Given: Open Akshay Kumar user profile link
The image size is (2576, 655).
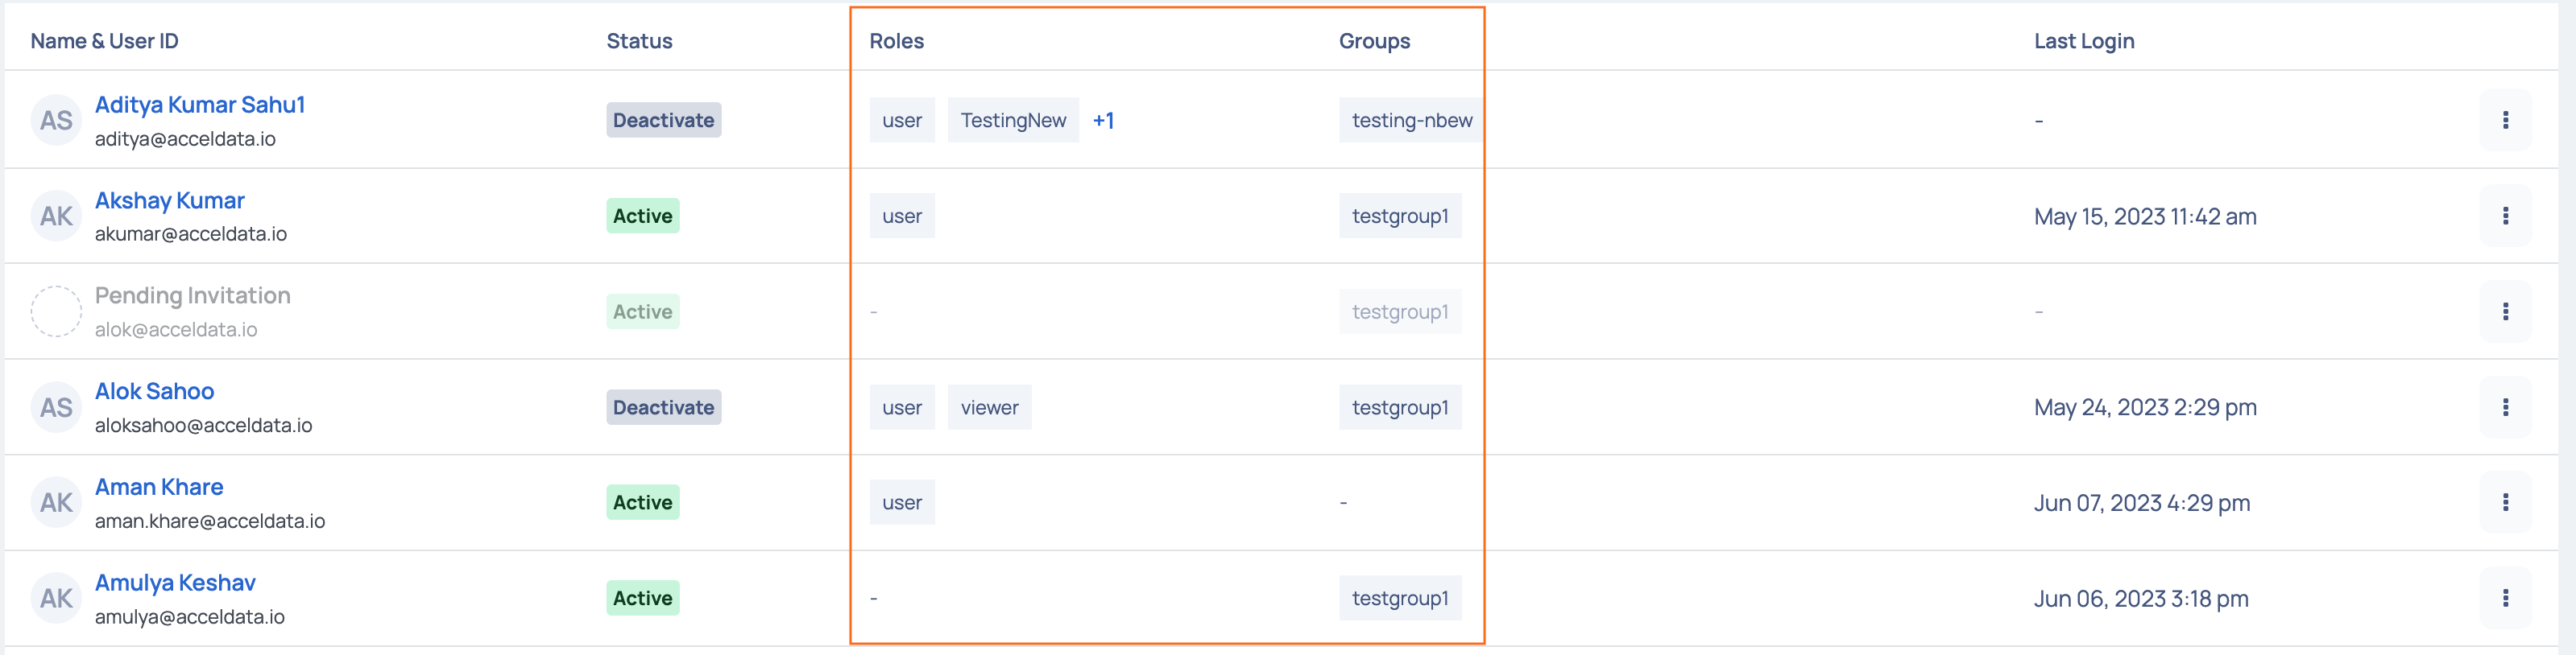Looking at the screenshot, I should pyautogui.click(x=170, y=200).
